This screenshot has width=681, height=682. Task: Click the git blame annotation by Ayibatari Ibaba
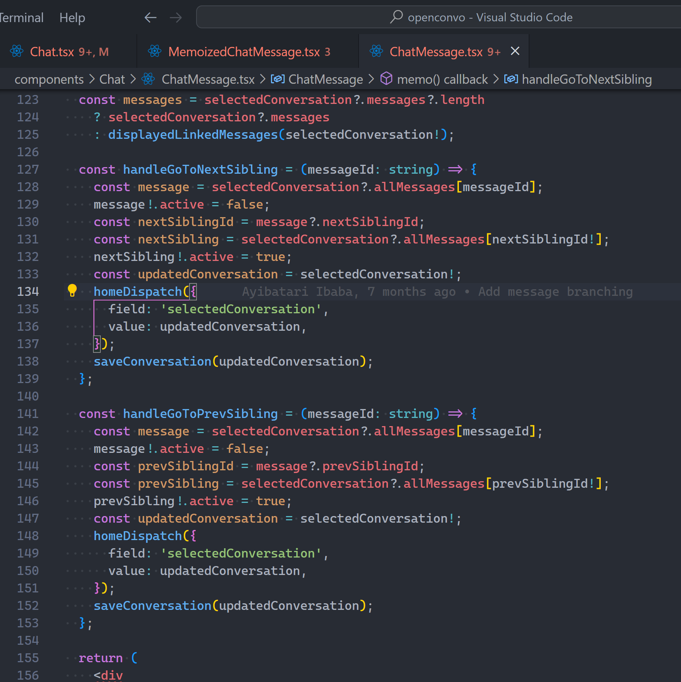437,292
